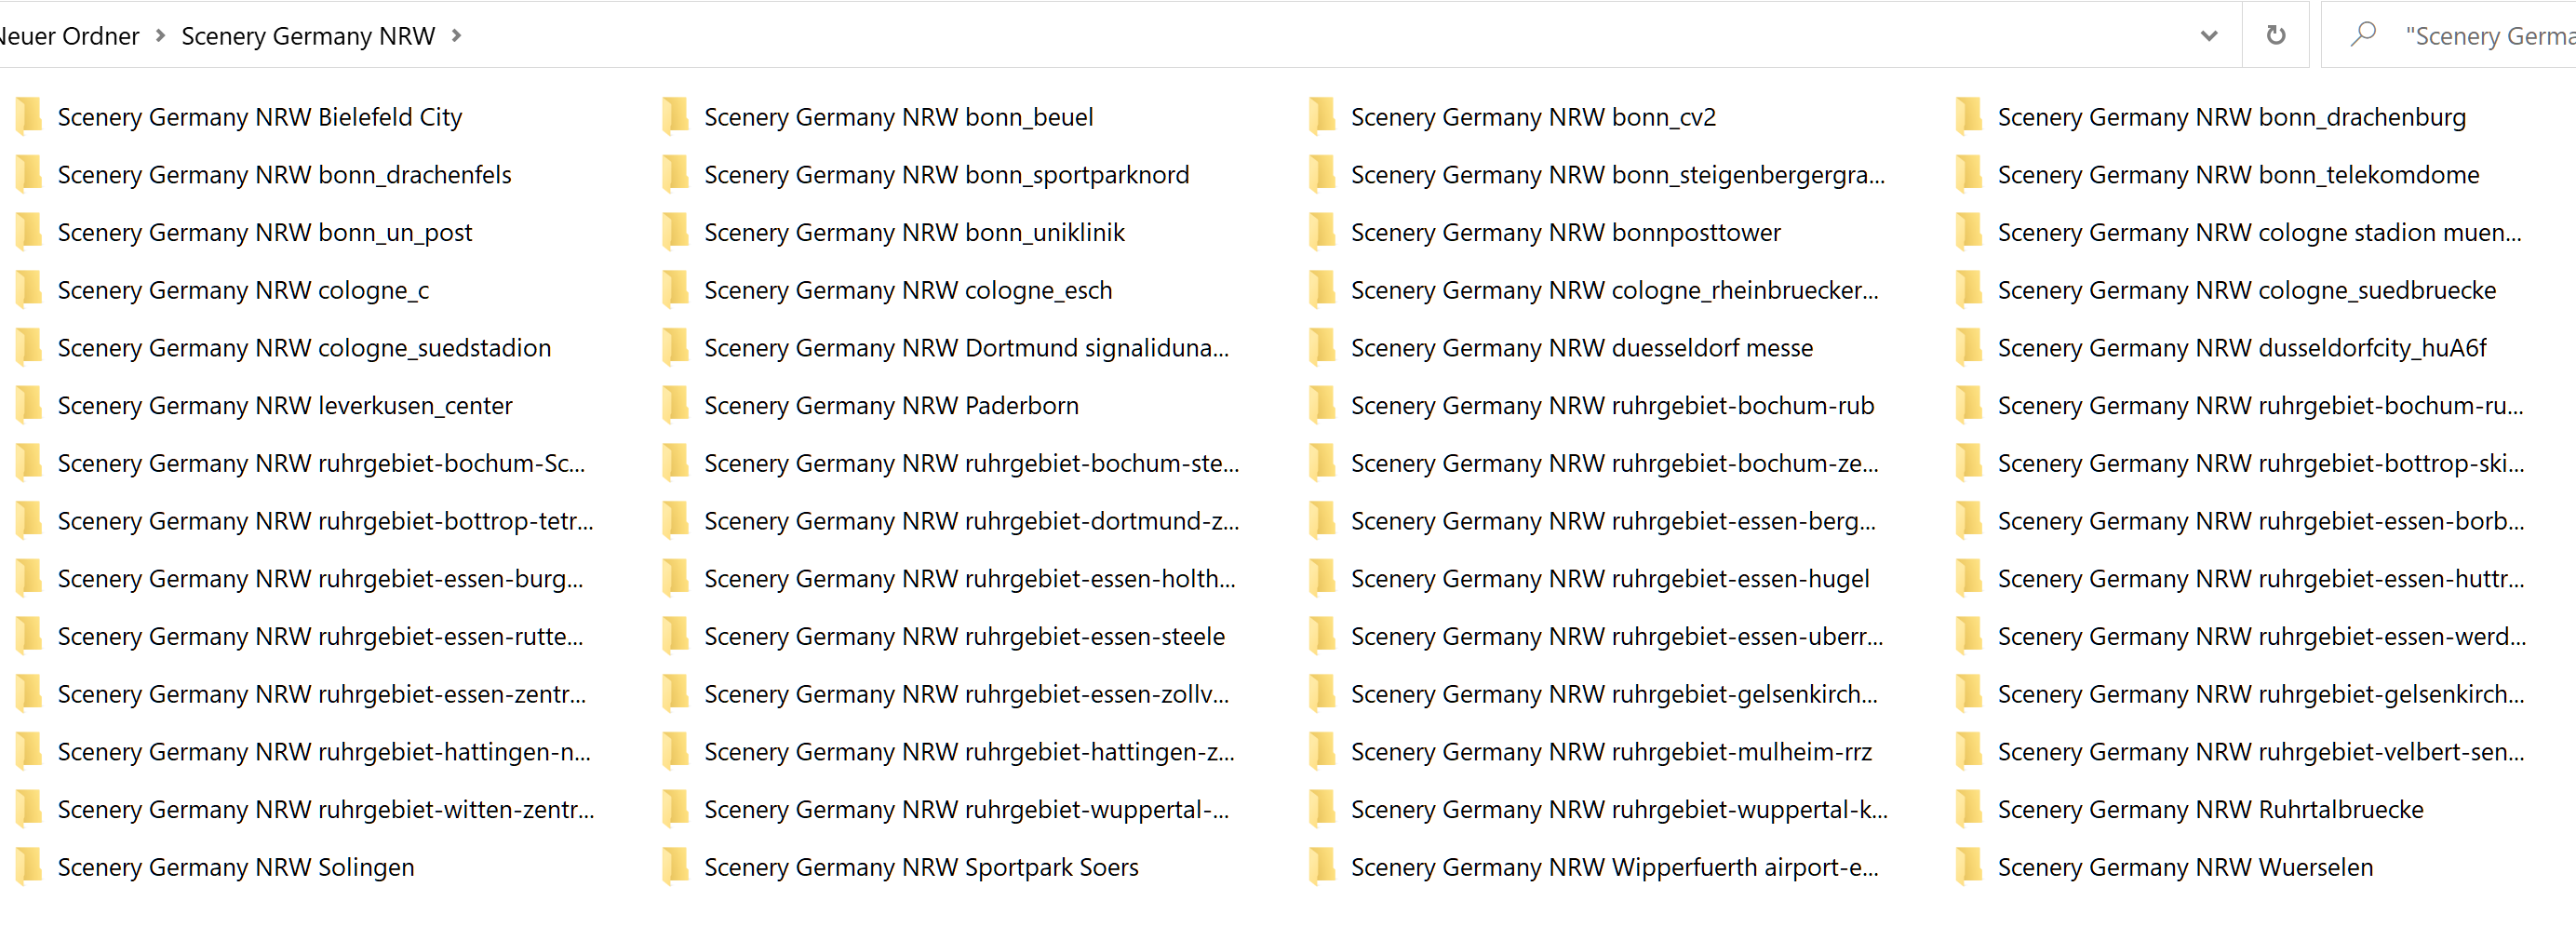
Task: Select "Scenery Germany NRW ruhrgebiet-essen-werd..." folder name
Action: point(2261,637)
